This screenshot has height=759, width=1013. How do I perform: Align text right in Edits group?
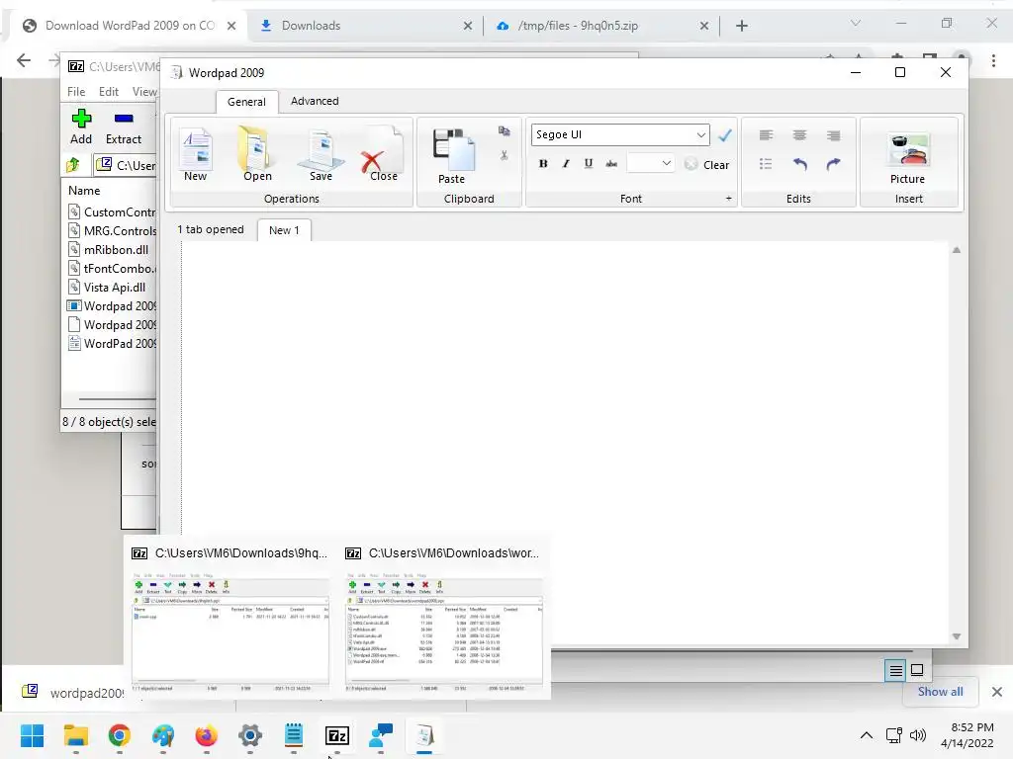(833, 134)
